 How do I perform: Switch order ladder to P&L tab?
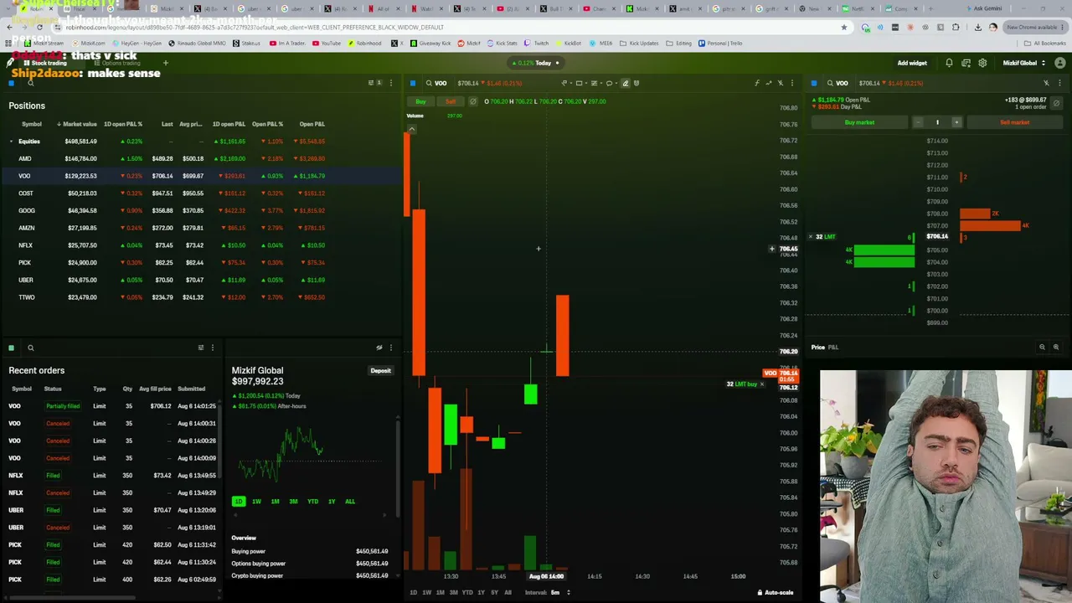tap(832, 347)
